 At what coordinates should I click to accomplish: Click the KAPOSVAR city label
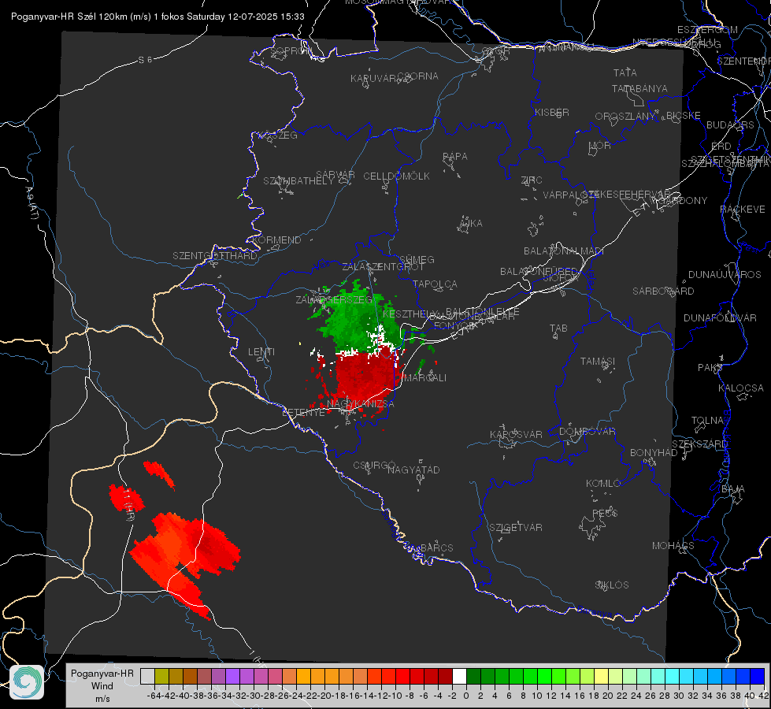point(516,434)
